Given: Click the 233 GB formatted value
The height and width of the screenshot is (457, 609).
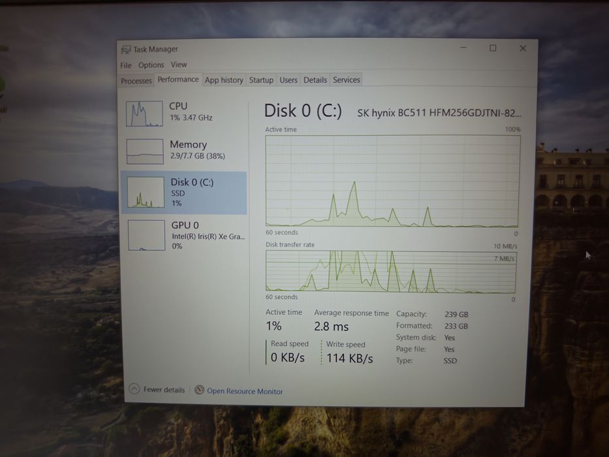Looking at the screenshot, I should pos(456,326).
